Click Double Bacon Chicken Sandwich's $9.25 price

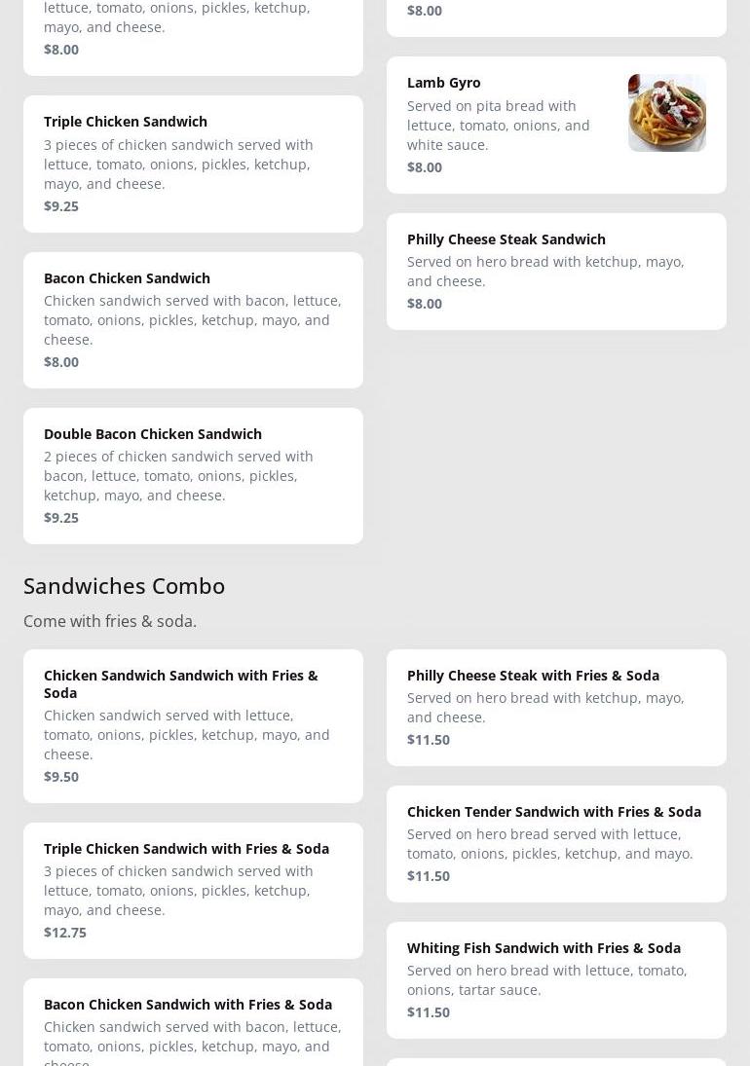click(x=61, y=518)
